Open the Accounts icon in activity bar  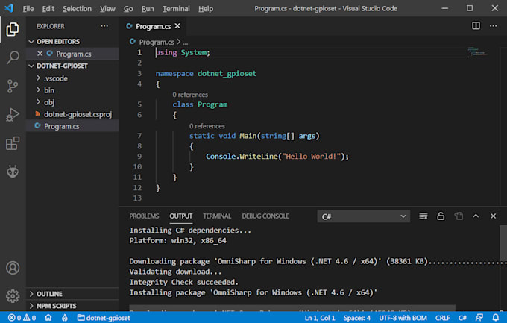click(13, 267)
